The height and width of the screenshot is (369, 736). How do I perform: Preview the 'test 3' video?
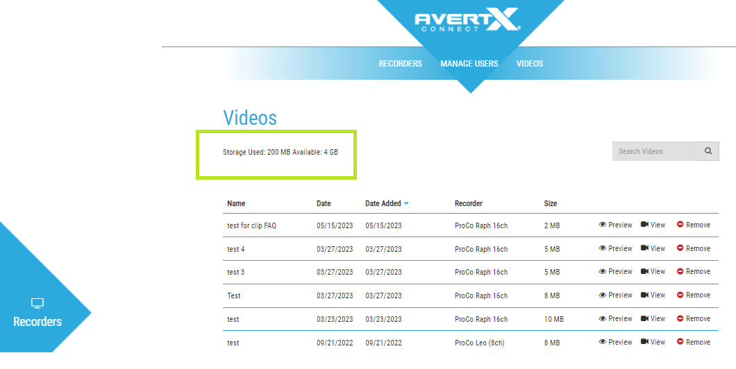coord(615,271)
